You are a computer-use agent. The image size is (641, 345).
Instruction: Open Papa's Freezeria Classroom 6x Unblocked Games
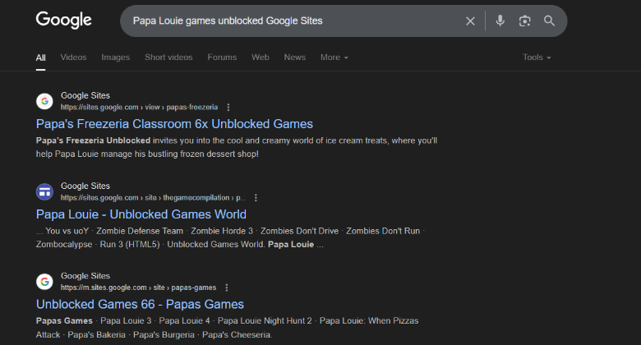point(174,124)
